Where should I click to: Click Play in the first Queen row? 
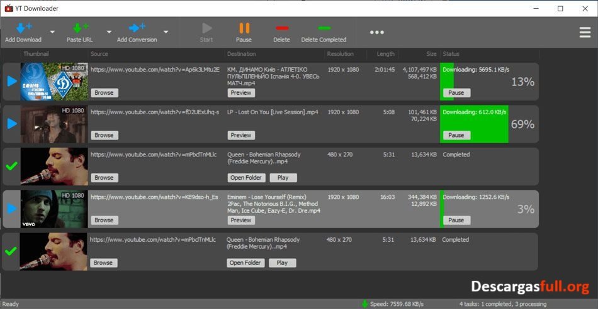(x=283, y=178)
